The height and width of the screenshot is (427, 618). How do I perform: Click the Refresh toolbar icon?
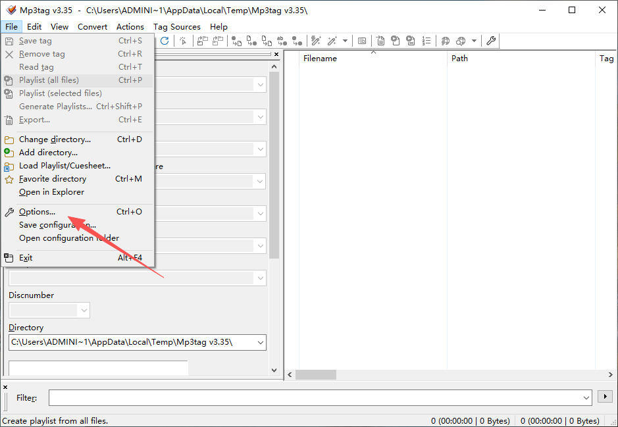(x=165, y=41)
